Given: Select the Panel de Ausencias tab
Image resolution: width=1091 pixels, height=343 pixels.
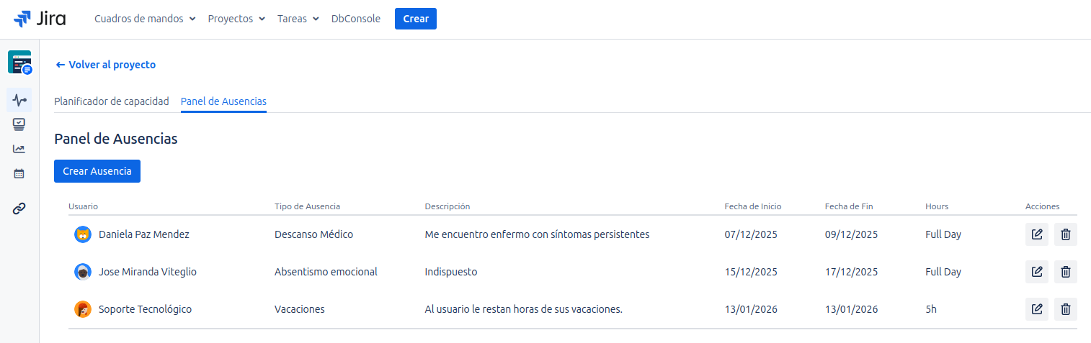Looking at the screenshot, I should point(223,101).
